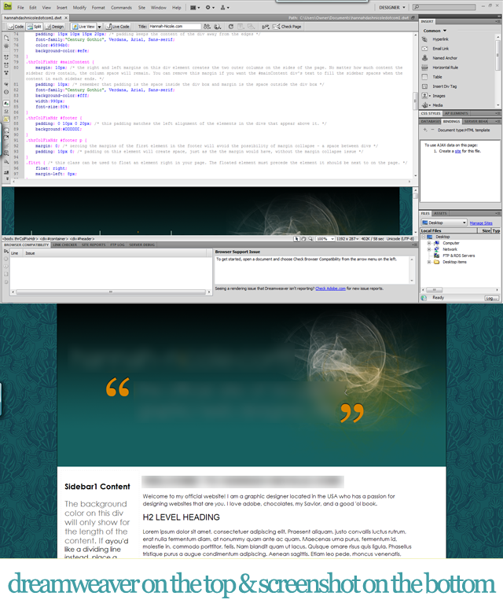
Task: Click the search field at top right
Action: tap(444, 7)
